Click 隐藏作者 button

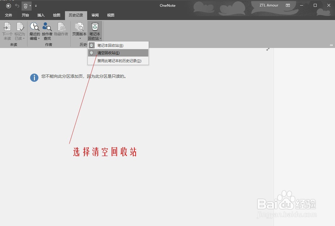(x=61, y=29)
